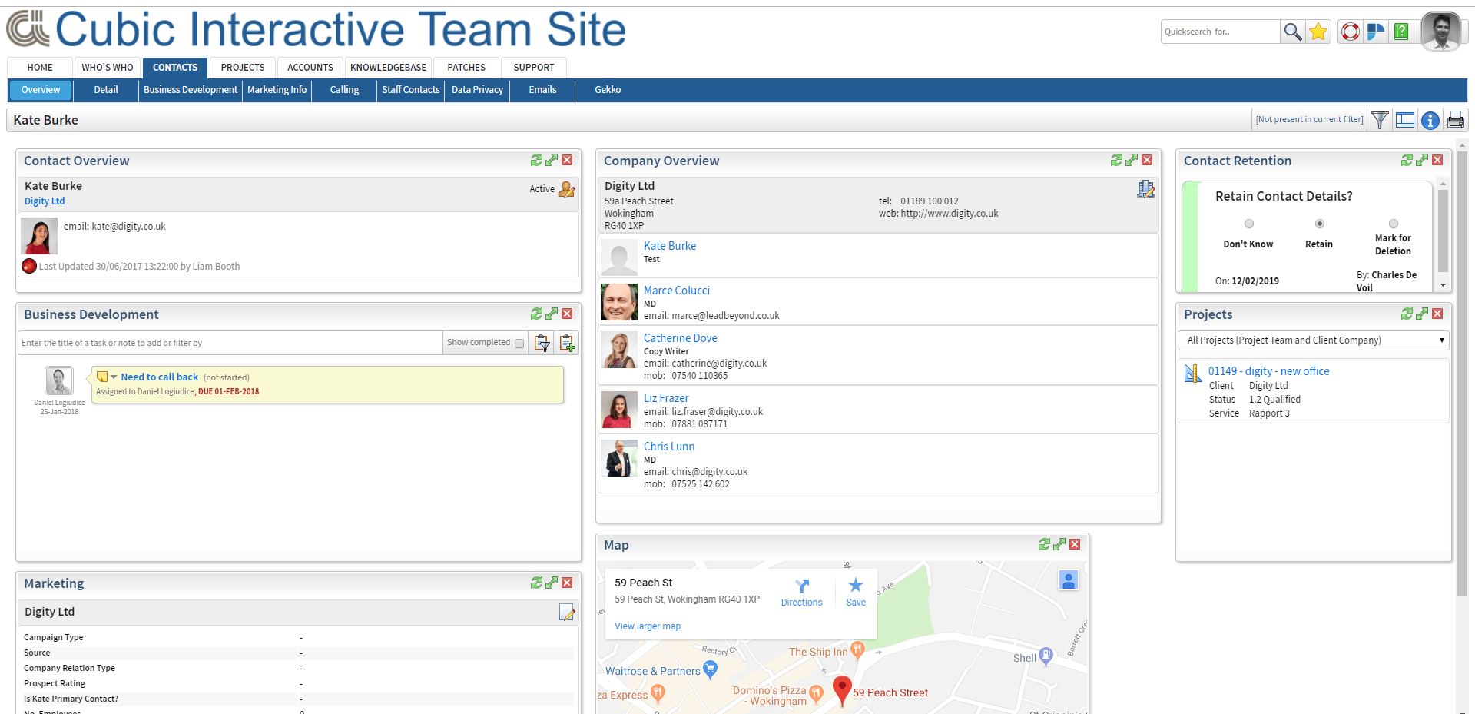Open the All Projects dropdown
This screenshot has width=1475, height=714.
click(x=1314, y=340)
